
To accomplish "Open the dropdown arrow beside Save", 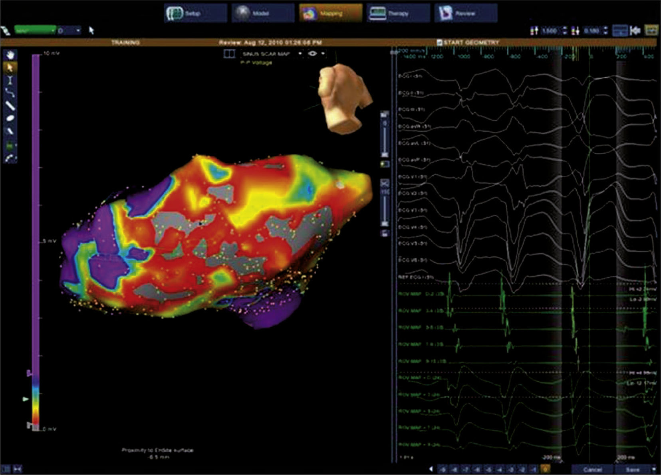I will (654, 469).
